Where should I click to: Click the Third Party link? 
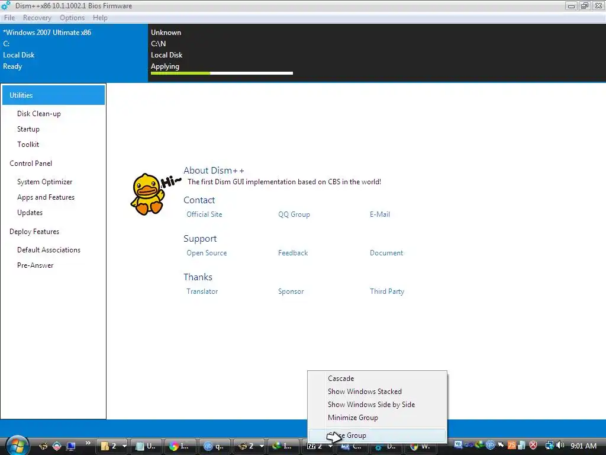[387, 291]
